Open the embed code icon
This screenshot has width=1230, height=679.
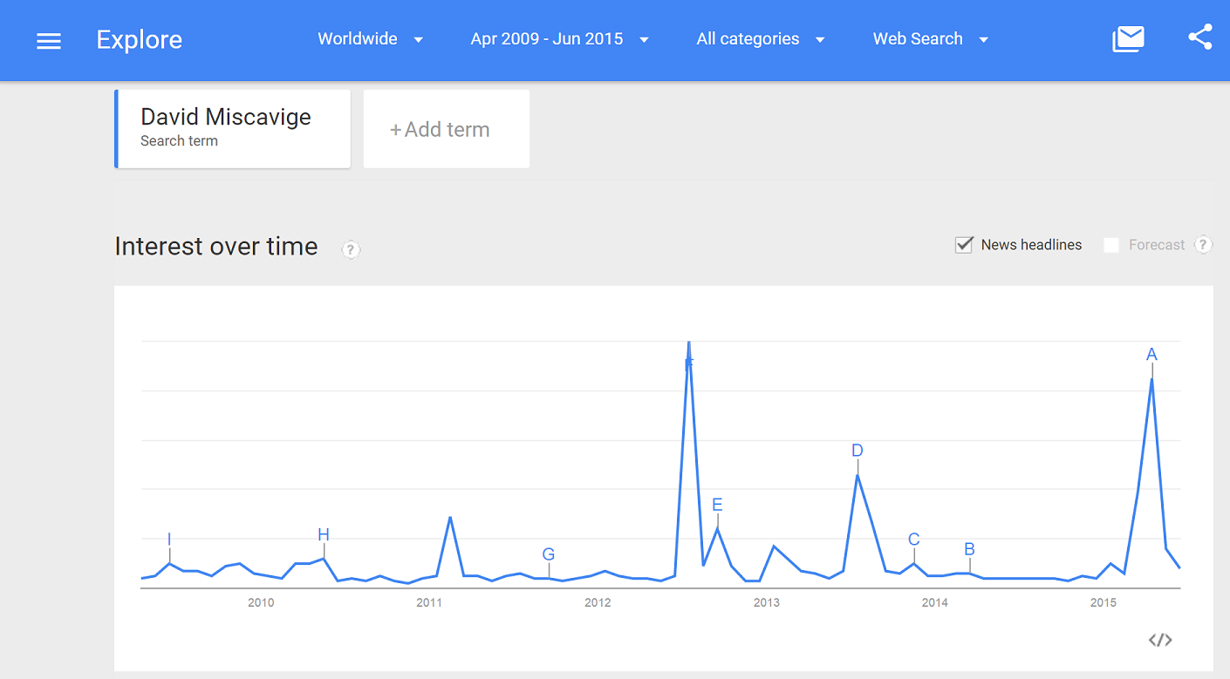pyautogui.click(x=1159, y=641)
